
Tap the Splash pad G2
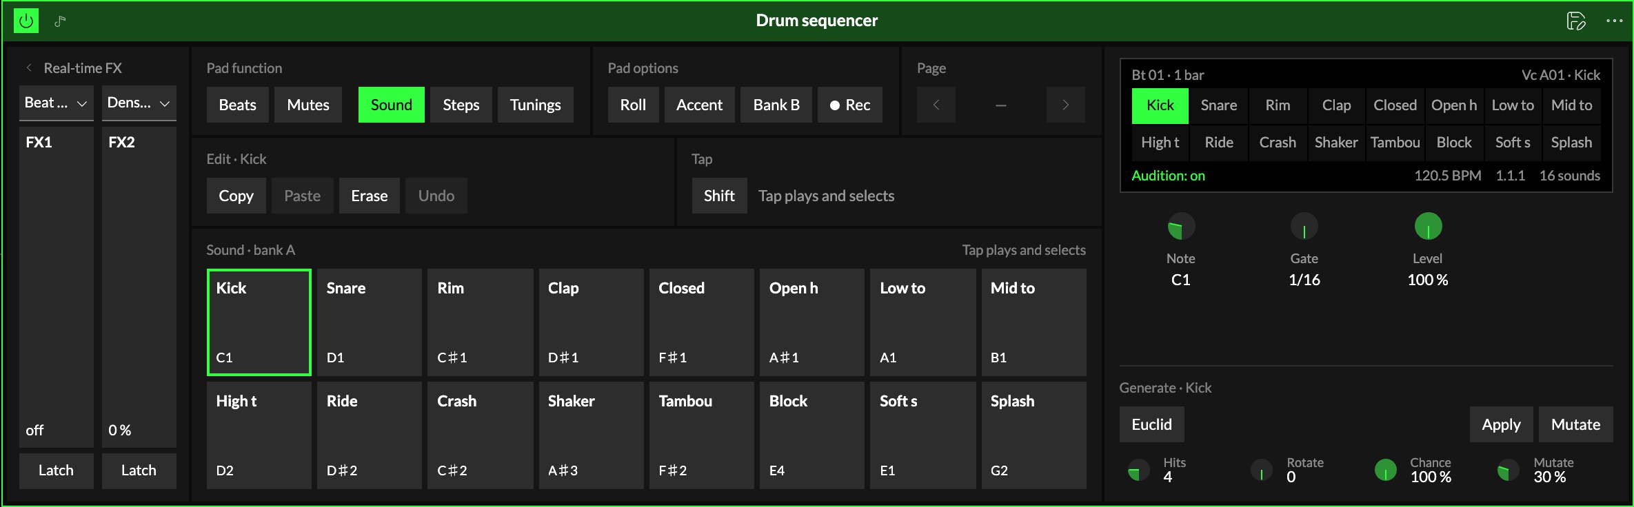(x=1033, y=435)
